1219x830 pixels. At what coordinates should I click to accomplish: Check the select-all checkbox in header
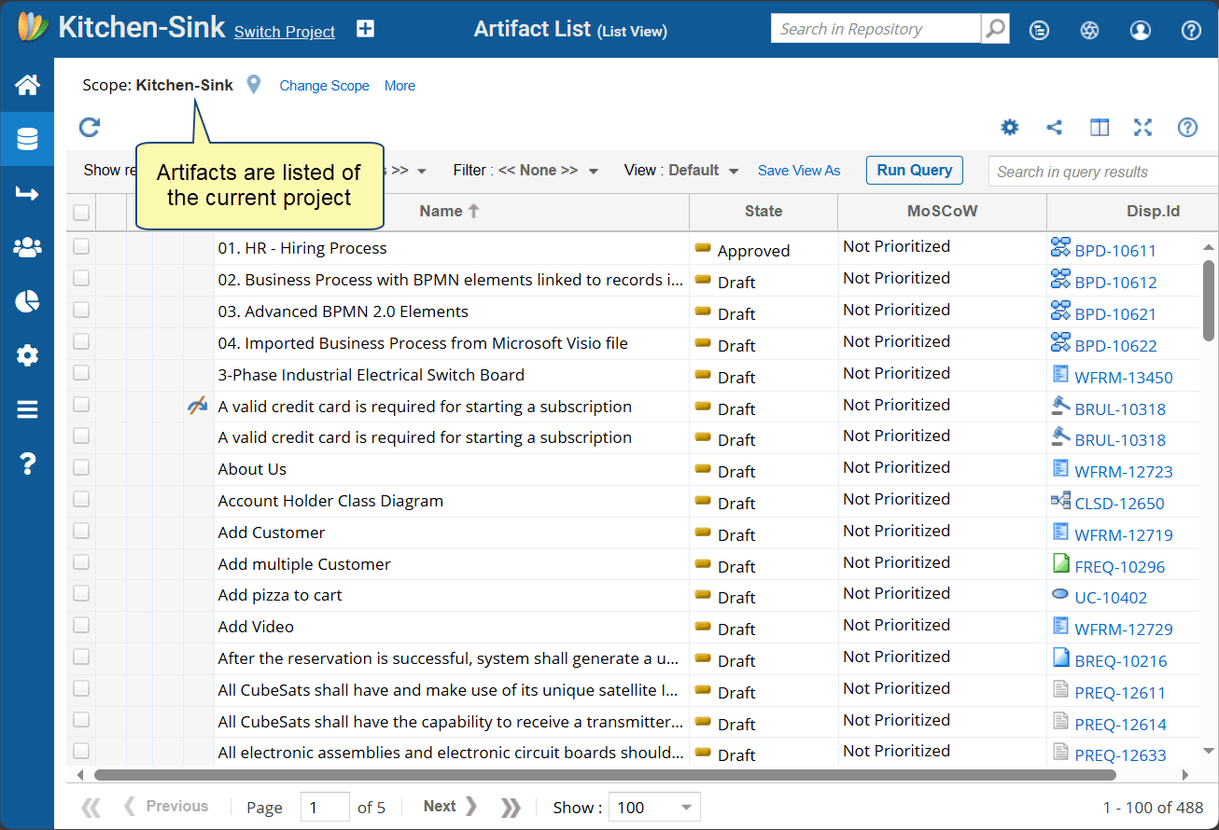[81, 213]
